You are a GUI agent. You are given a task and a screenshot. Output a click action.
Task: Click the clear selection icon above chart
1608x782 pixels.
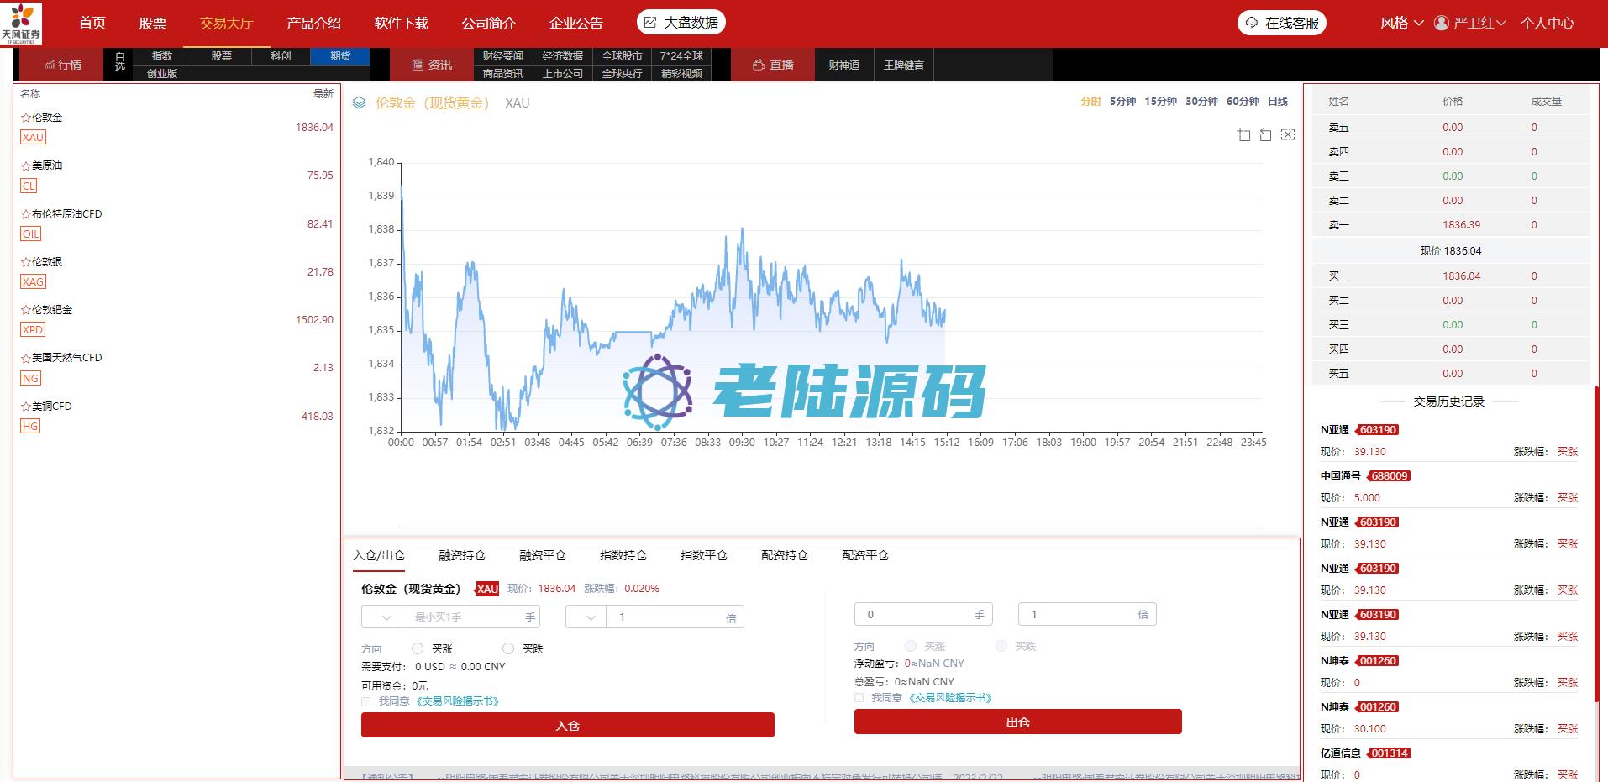1287,134
